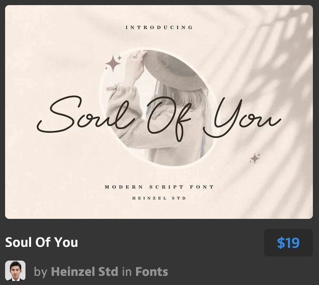Click the MODERN SCRIPT FONT caption
Viewport: 319px width, 285px height.
(x=159, y=187)
